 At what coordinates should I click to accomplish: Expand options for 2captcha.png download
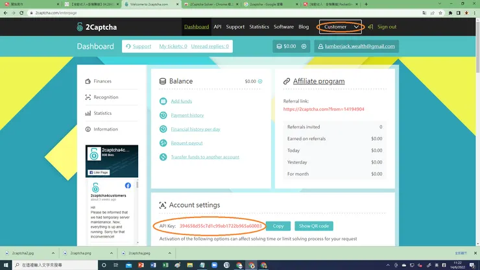(x=111, y=253)
